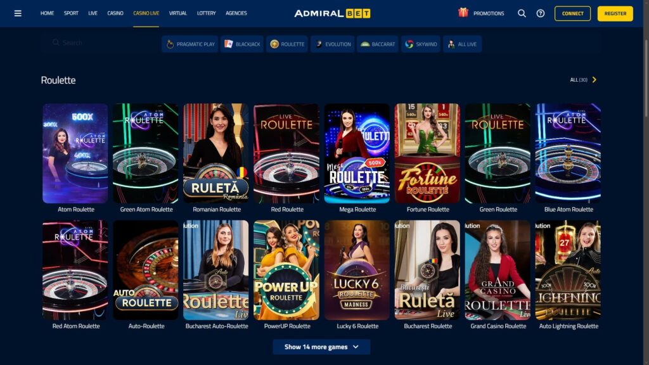Click the Promotions gift icon
Image resolution: width=649 pixels, height=365 pixels.
pos(463,13)
